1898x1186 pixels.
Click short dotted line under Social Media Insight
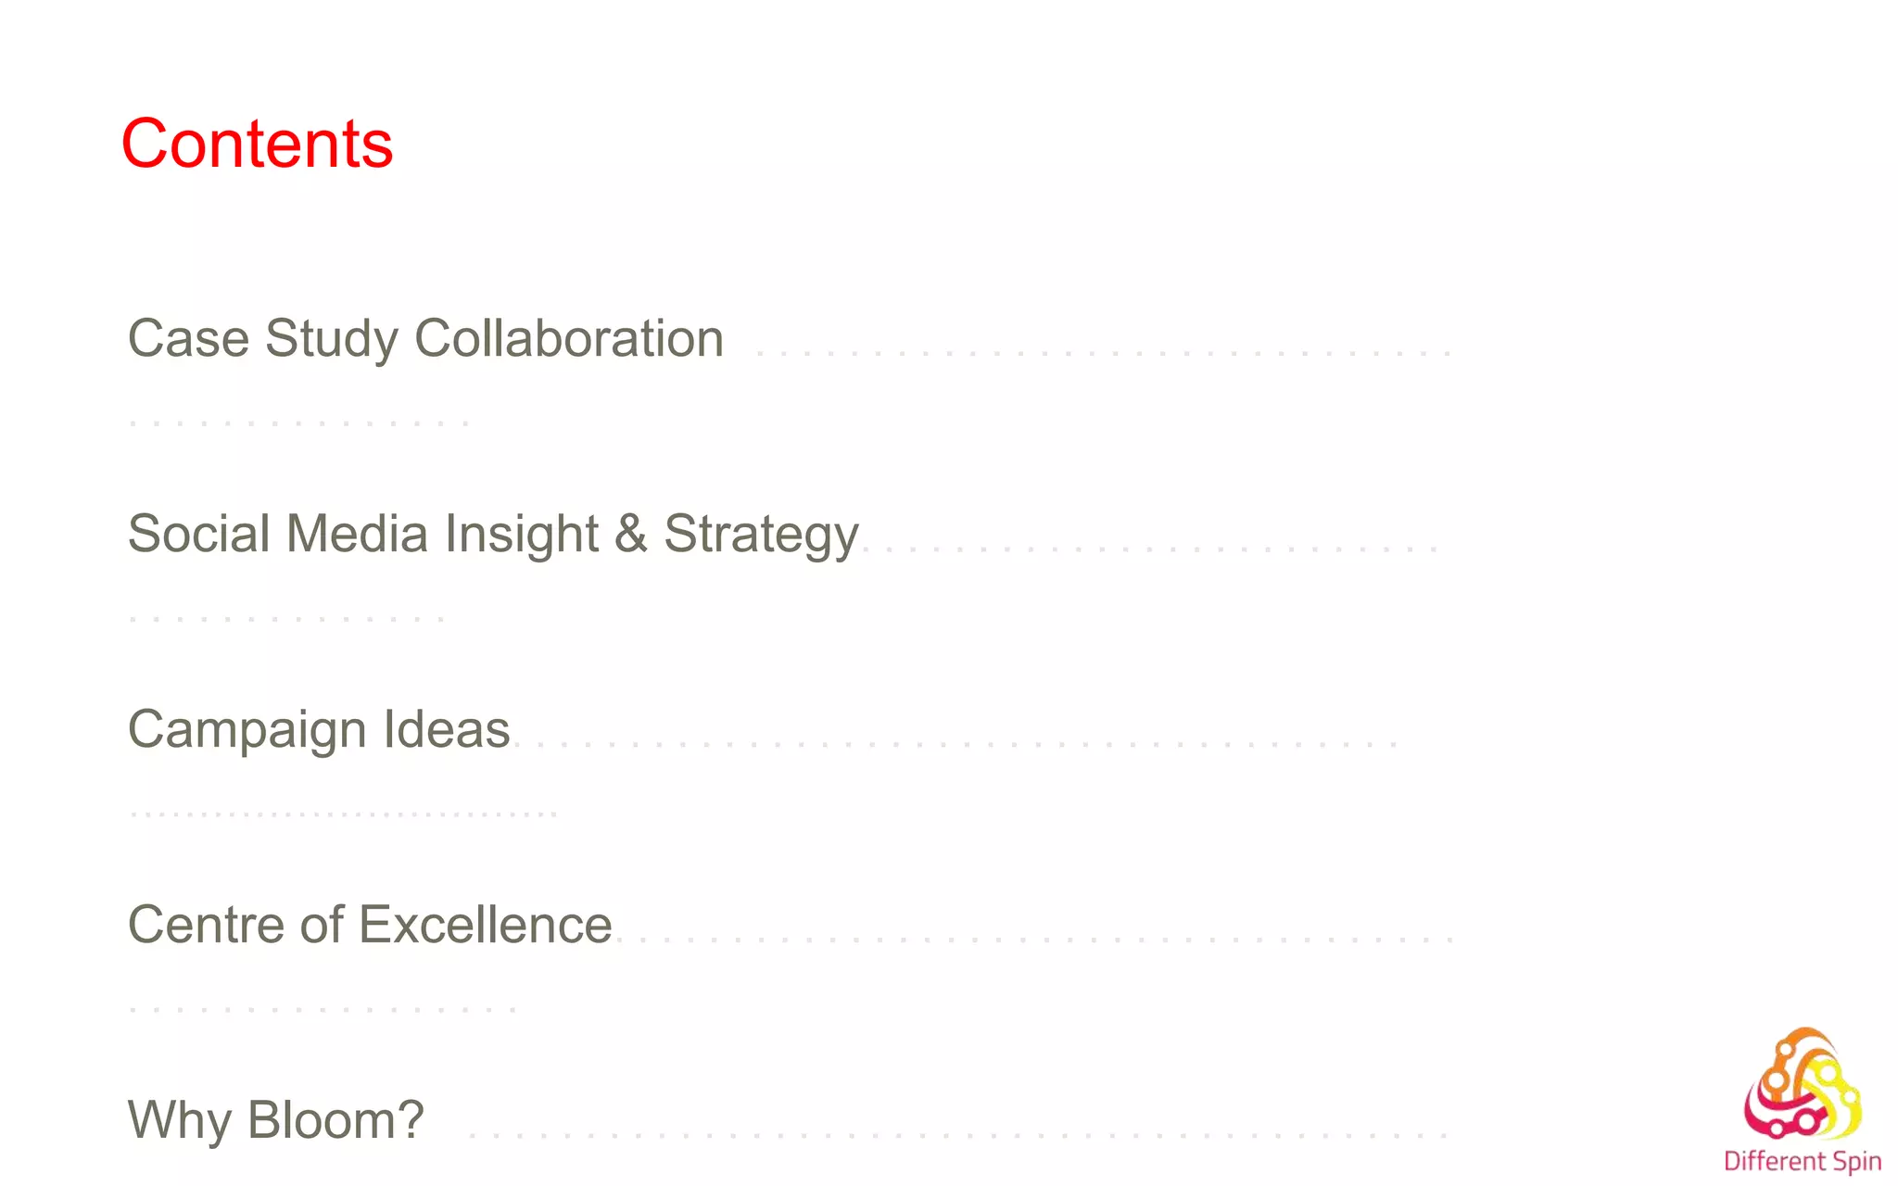click(287, 618)
